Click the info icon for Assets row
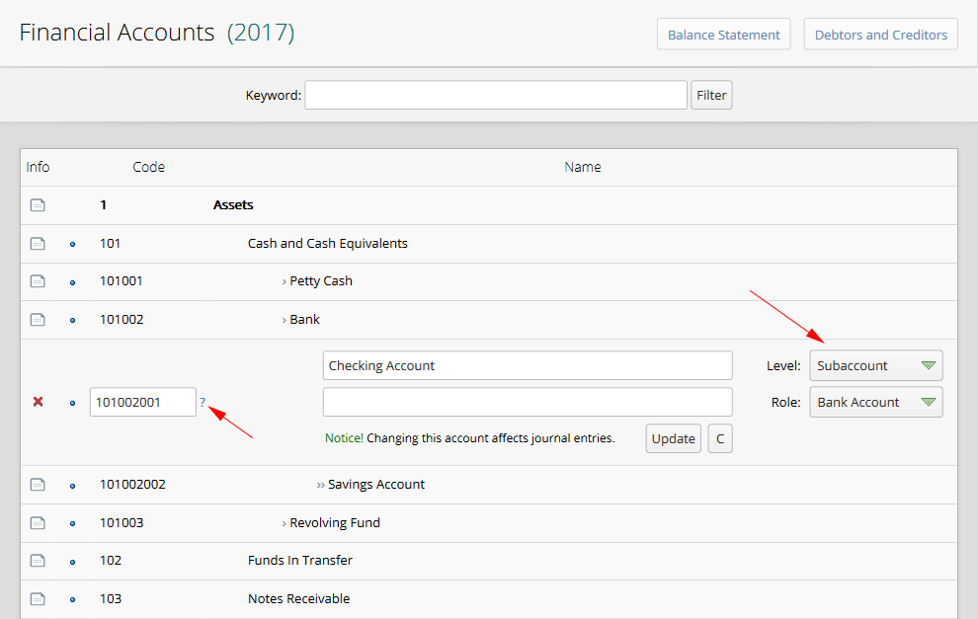The width and height of the screenshot is (978, 619). [x=38, y=205]
